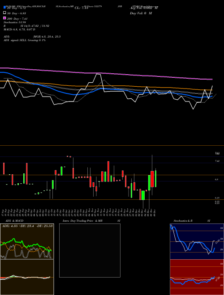Click the tall red candlestick with long upper wick
This screenshot has width=224, height=295.
152,179
